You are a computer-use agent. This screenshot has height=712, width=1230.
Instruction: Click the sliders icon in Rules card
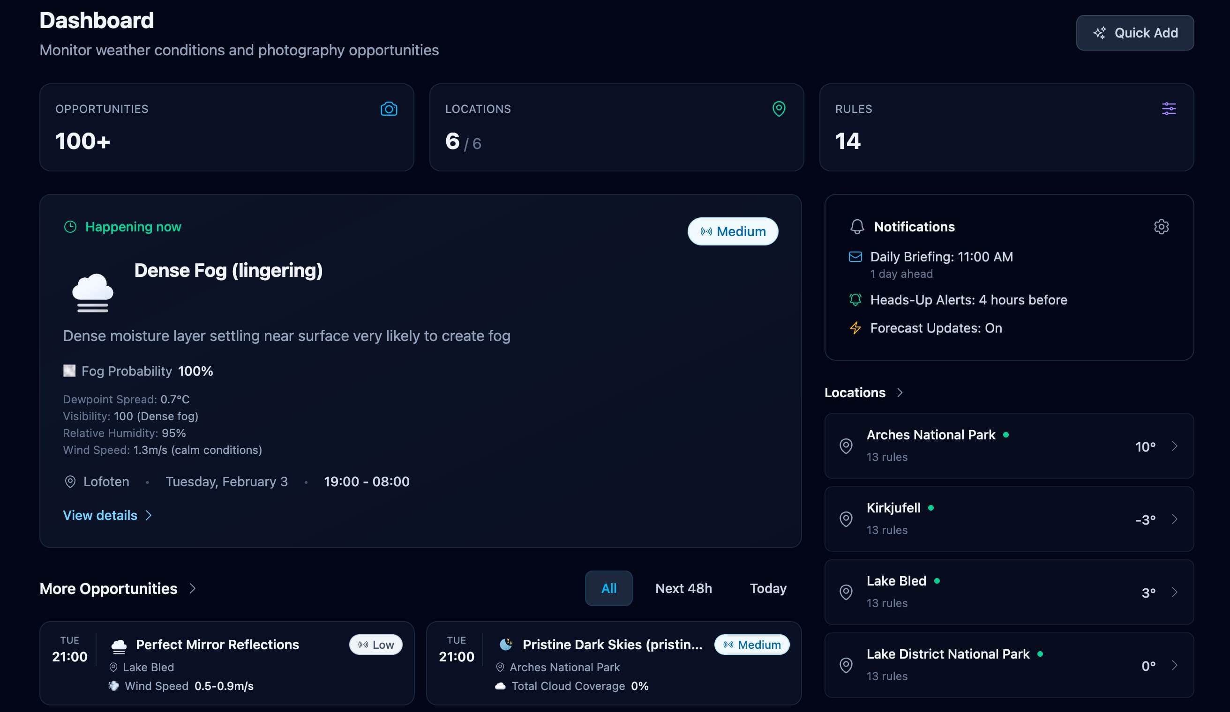[1168, 109]
